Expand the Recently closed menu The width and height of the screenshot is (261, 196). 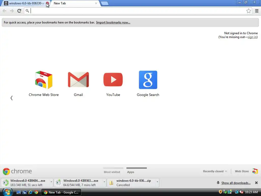pos(215,171)
